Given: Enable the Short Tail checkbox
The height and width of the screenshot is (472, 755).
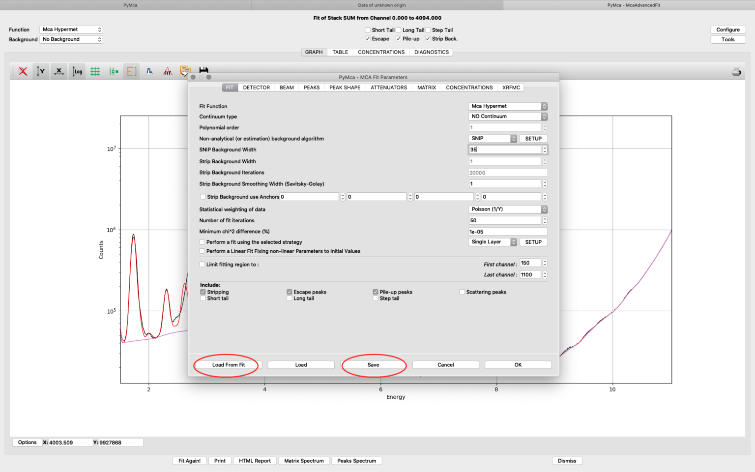Looking at the screenshot, I should pyautogui.click(x=368, y=29).
